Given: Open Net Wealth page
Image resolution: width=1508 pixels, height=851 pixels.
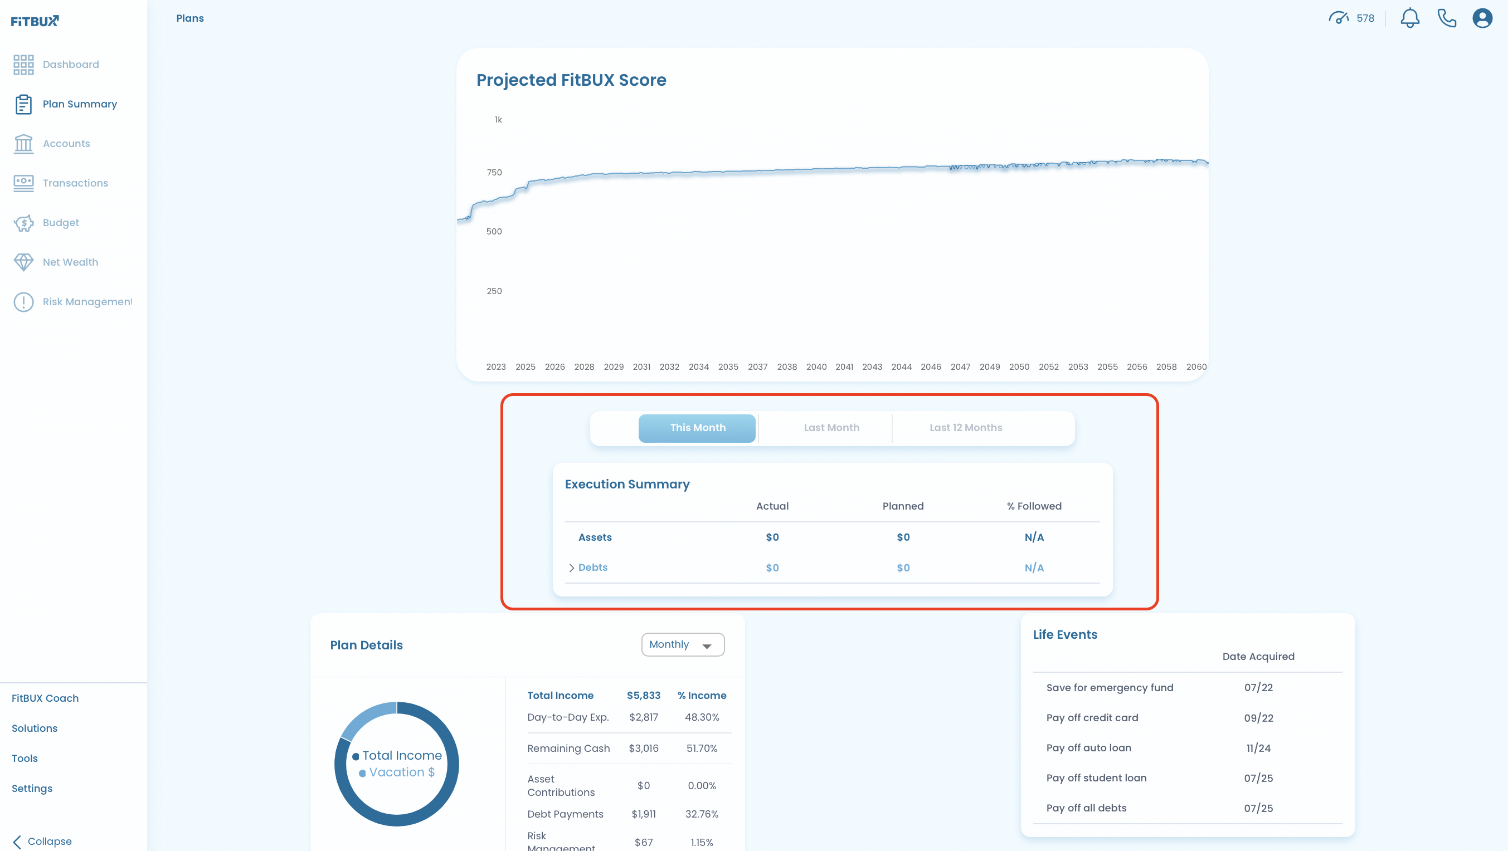Looking at the screenshot, I should tap(70, 262).
